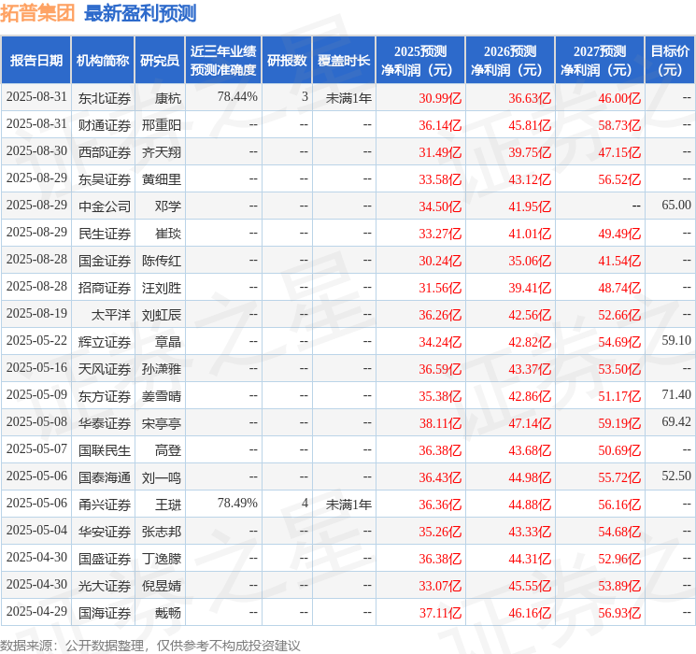Click the 2025-08-19 date cell

36,314
